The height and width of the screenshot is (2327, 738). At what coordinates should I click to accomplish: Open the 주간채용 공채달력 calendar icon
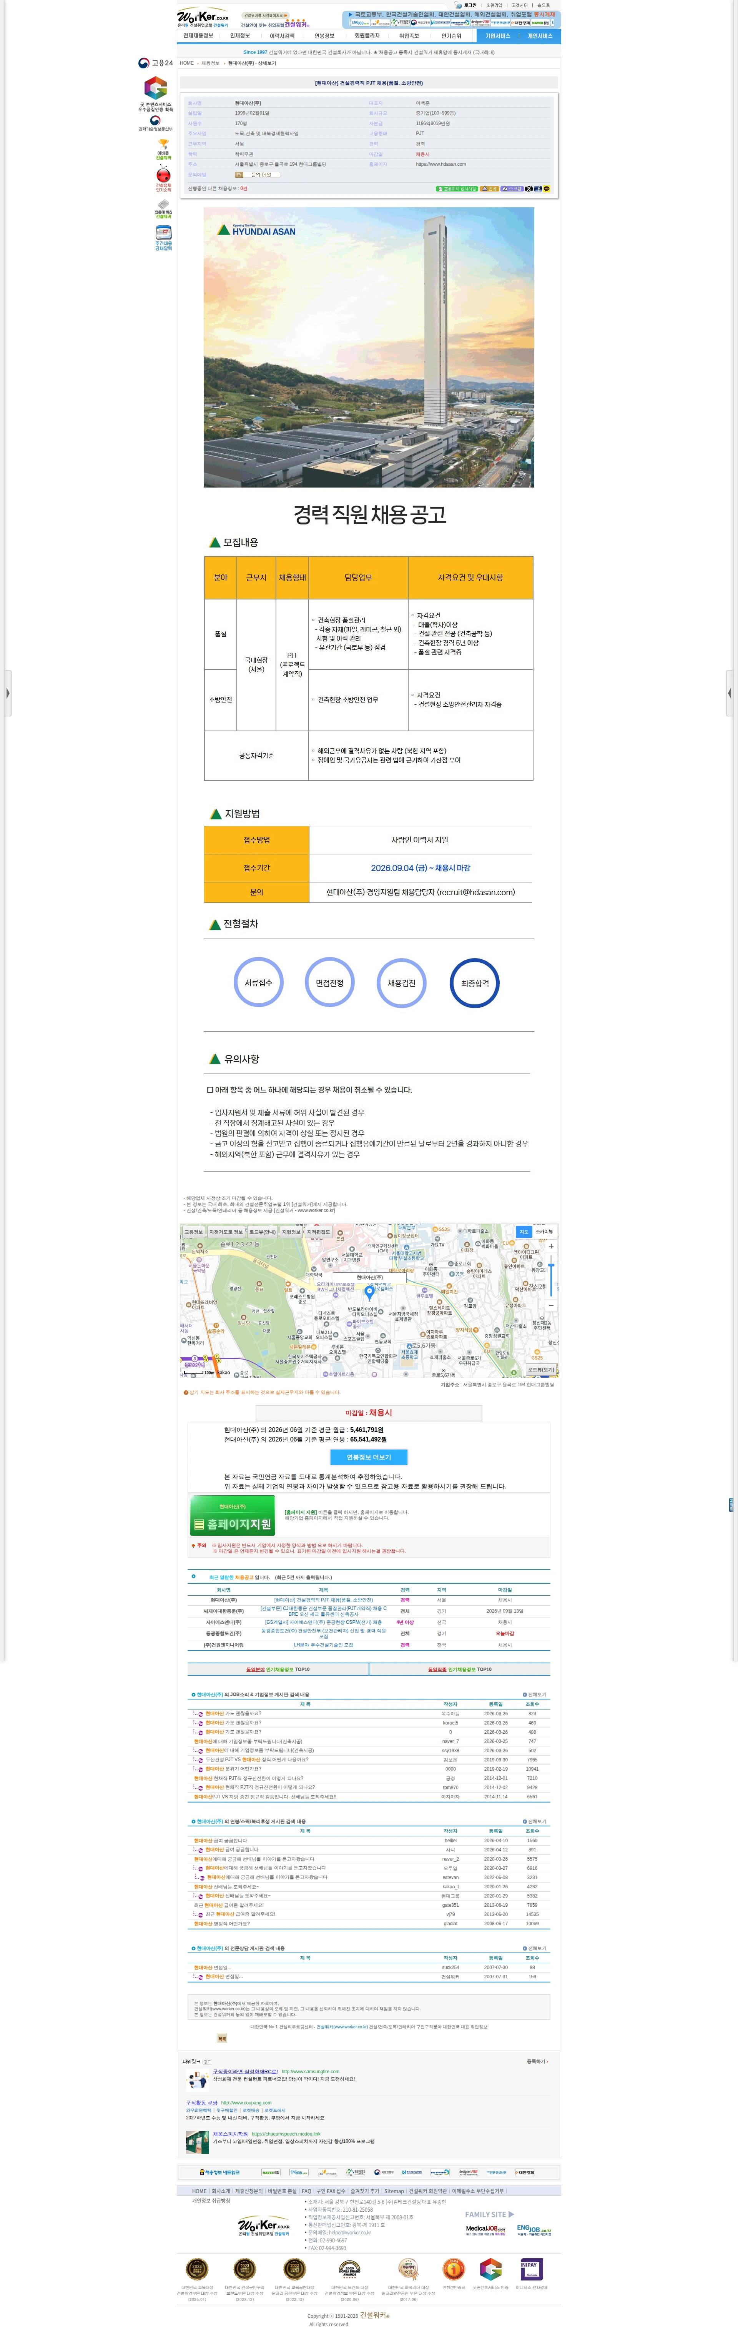click(x=163, y=238)
